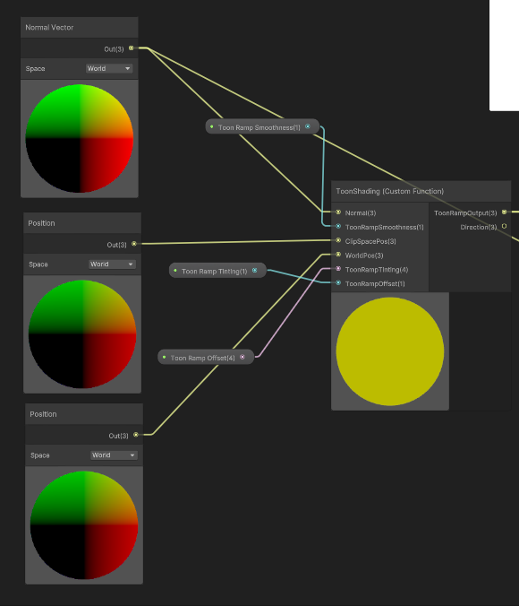Click the Normal(3) input port on ToonShading

click(x=338, y=212)
